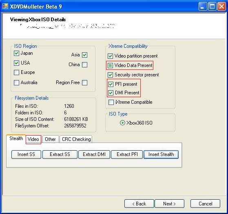228x214 pixels.
Task: Switch to the Video tab
Action: point(33,139)
